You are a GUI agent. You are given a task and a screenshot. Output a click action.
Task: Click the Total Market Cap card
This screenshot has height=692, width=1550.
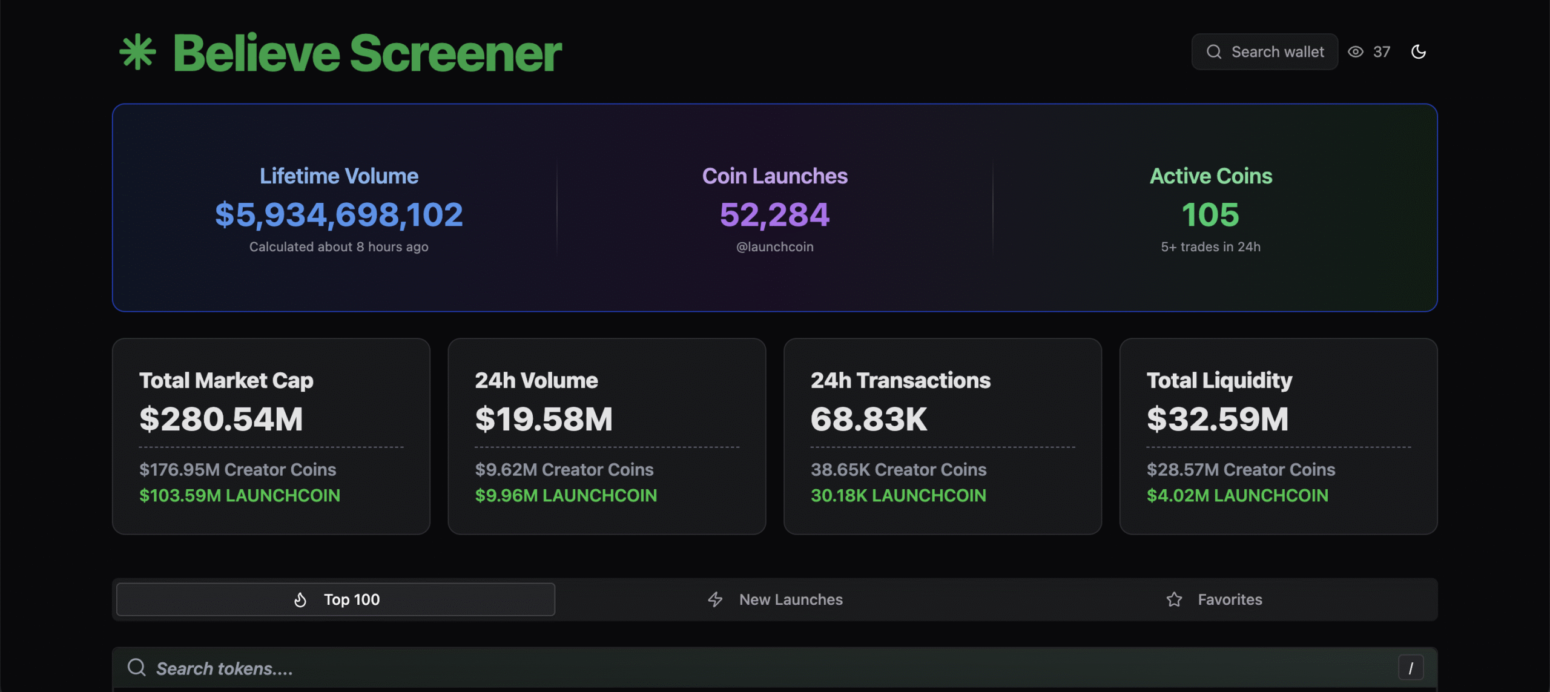coord(271,436)
